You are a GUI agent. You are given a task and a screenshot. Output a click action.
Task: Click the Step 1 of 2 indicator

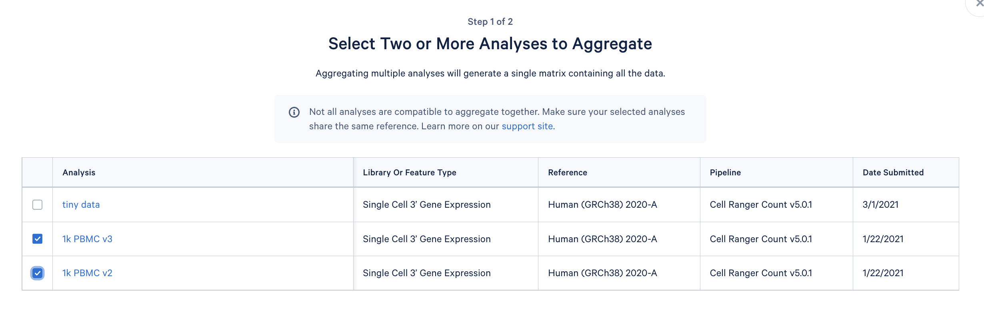click(490, 22)
